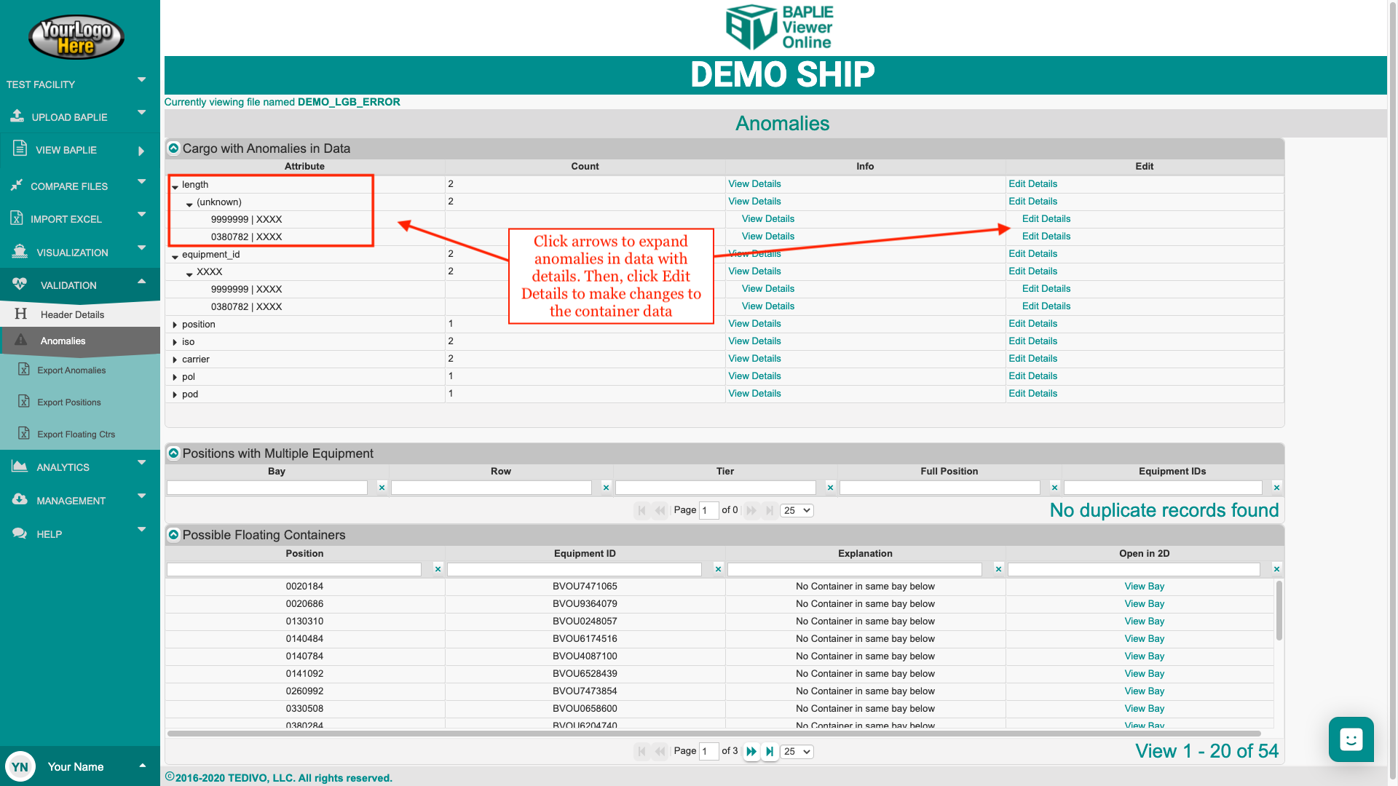The height and width of the screenshot is (786, 1398).
Task: Expand the carrier anomaly row
Action: click(175, 360)
